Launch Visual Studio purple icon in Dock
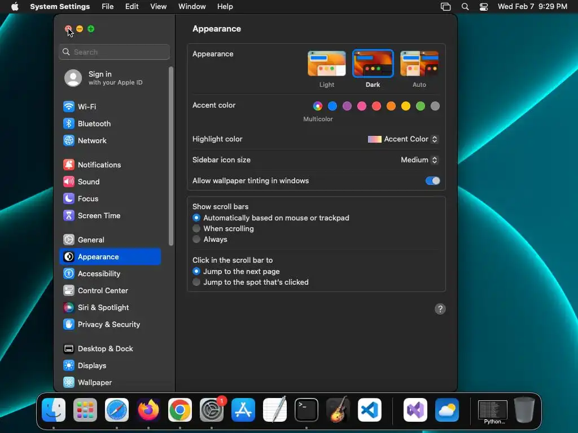The height and width of the screenshot is (433, 578). pyautogui.click(x=415, y=410)
